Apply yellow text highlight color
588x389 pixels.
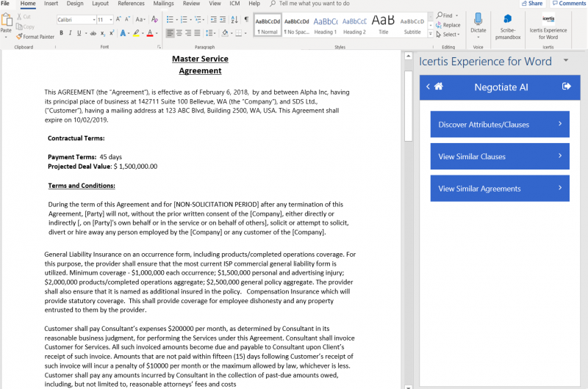click(x=137, y=33)
